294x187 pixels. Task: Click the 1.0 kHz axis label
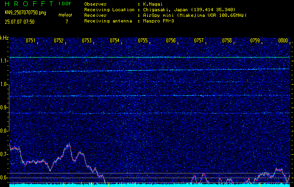click(x=4, y=84)
